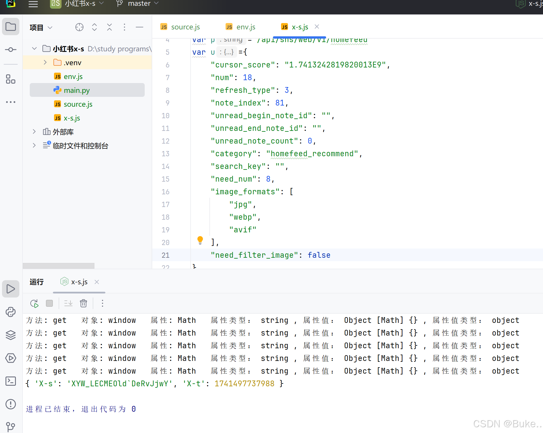The height and width of the screenshot is (433, 543).
Task: Expand the 外部库 node
Action: [34, 131]
